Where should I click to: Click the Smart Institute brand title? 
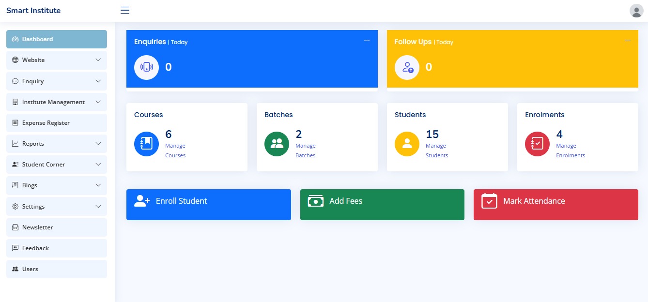coord(33,11)
